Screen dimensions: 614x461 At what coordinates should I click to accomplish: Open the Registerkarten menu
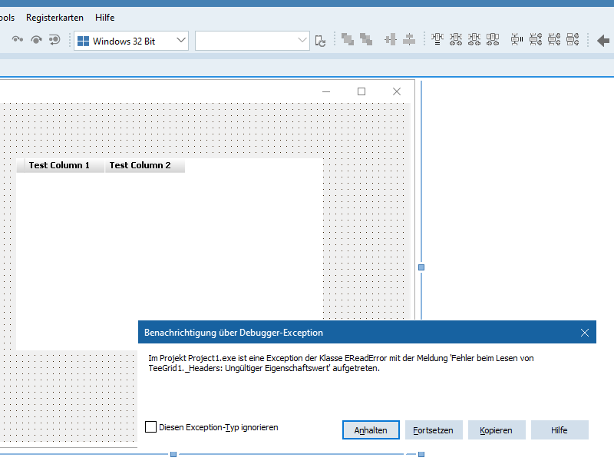coord(54,18)
